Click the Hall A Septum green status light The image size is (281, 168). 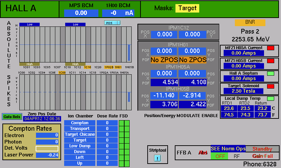(270, 74)
